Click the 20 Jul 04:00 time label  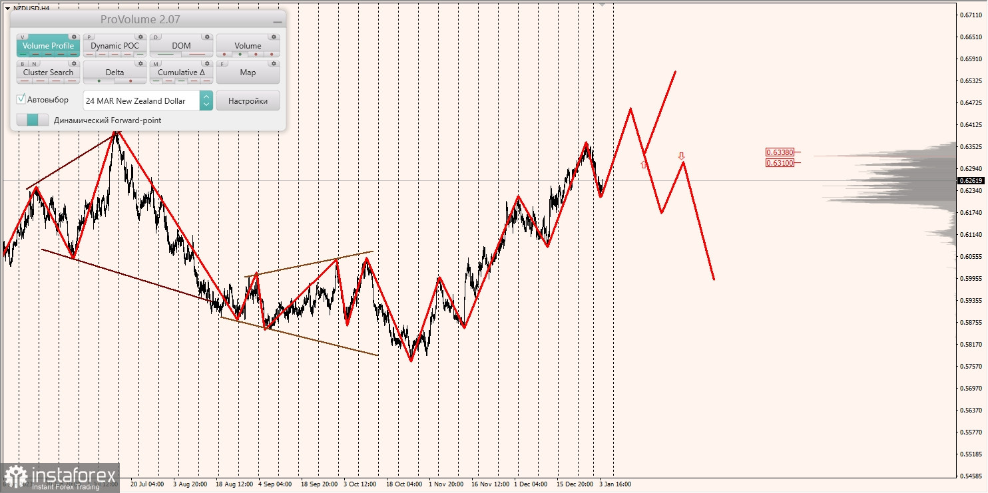tap(148, 484)
